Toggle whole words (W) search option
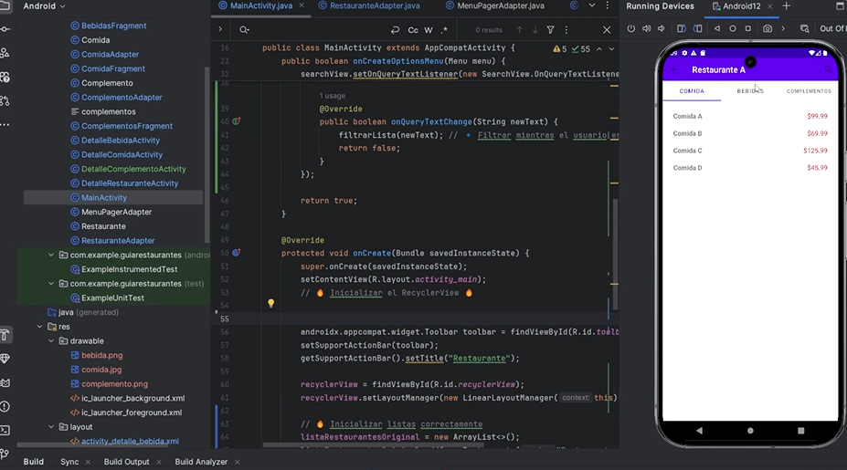 (429, 30)
